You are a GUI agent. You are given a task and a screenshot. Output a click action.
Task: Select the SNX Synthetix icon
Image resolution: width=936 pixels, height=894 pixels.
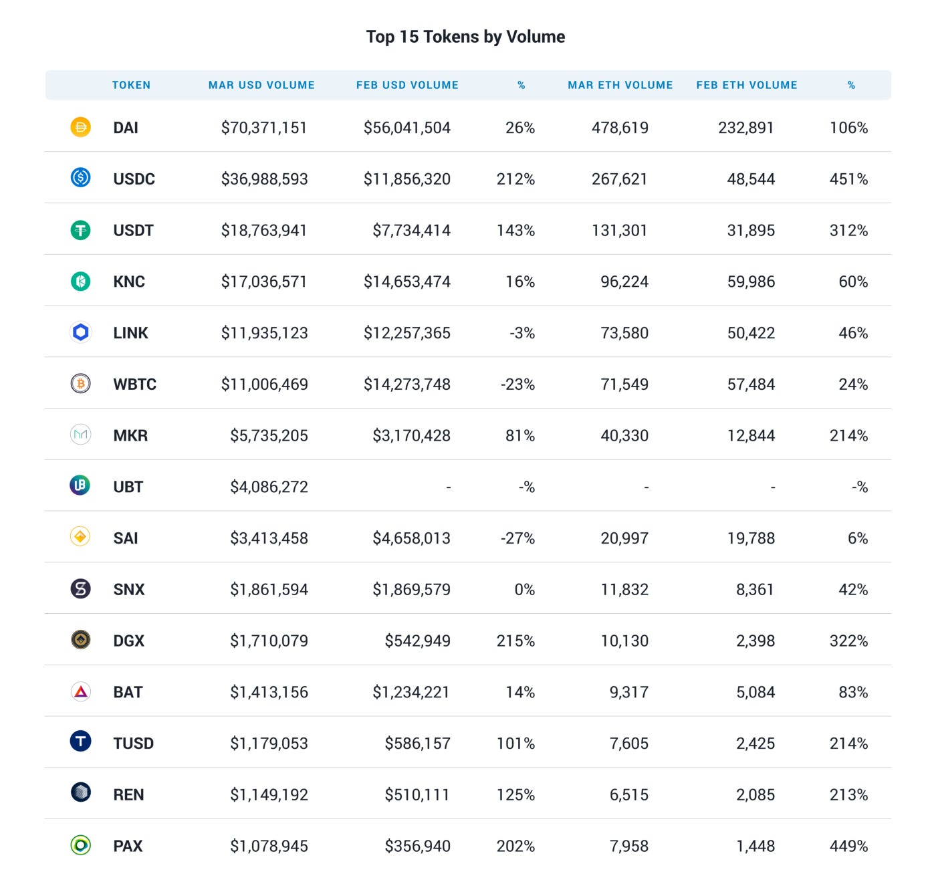pos(80,588)
